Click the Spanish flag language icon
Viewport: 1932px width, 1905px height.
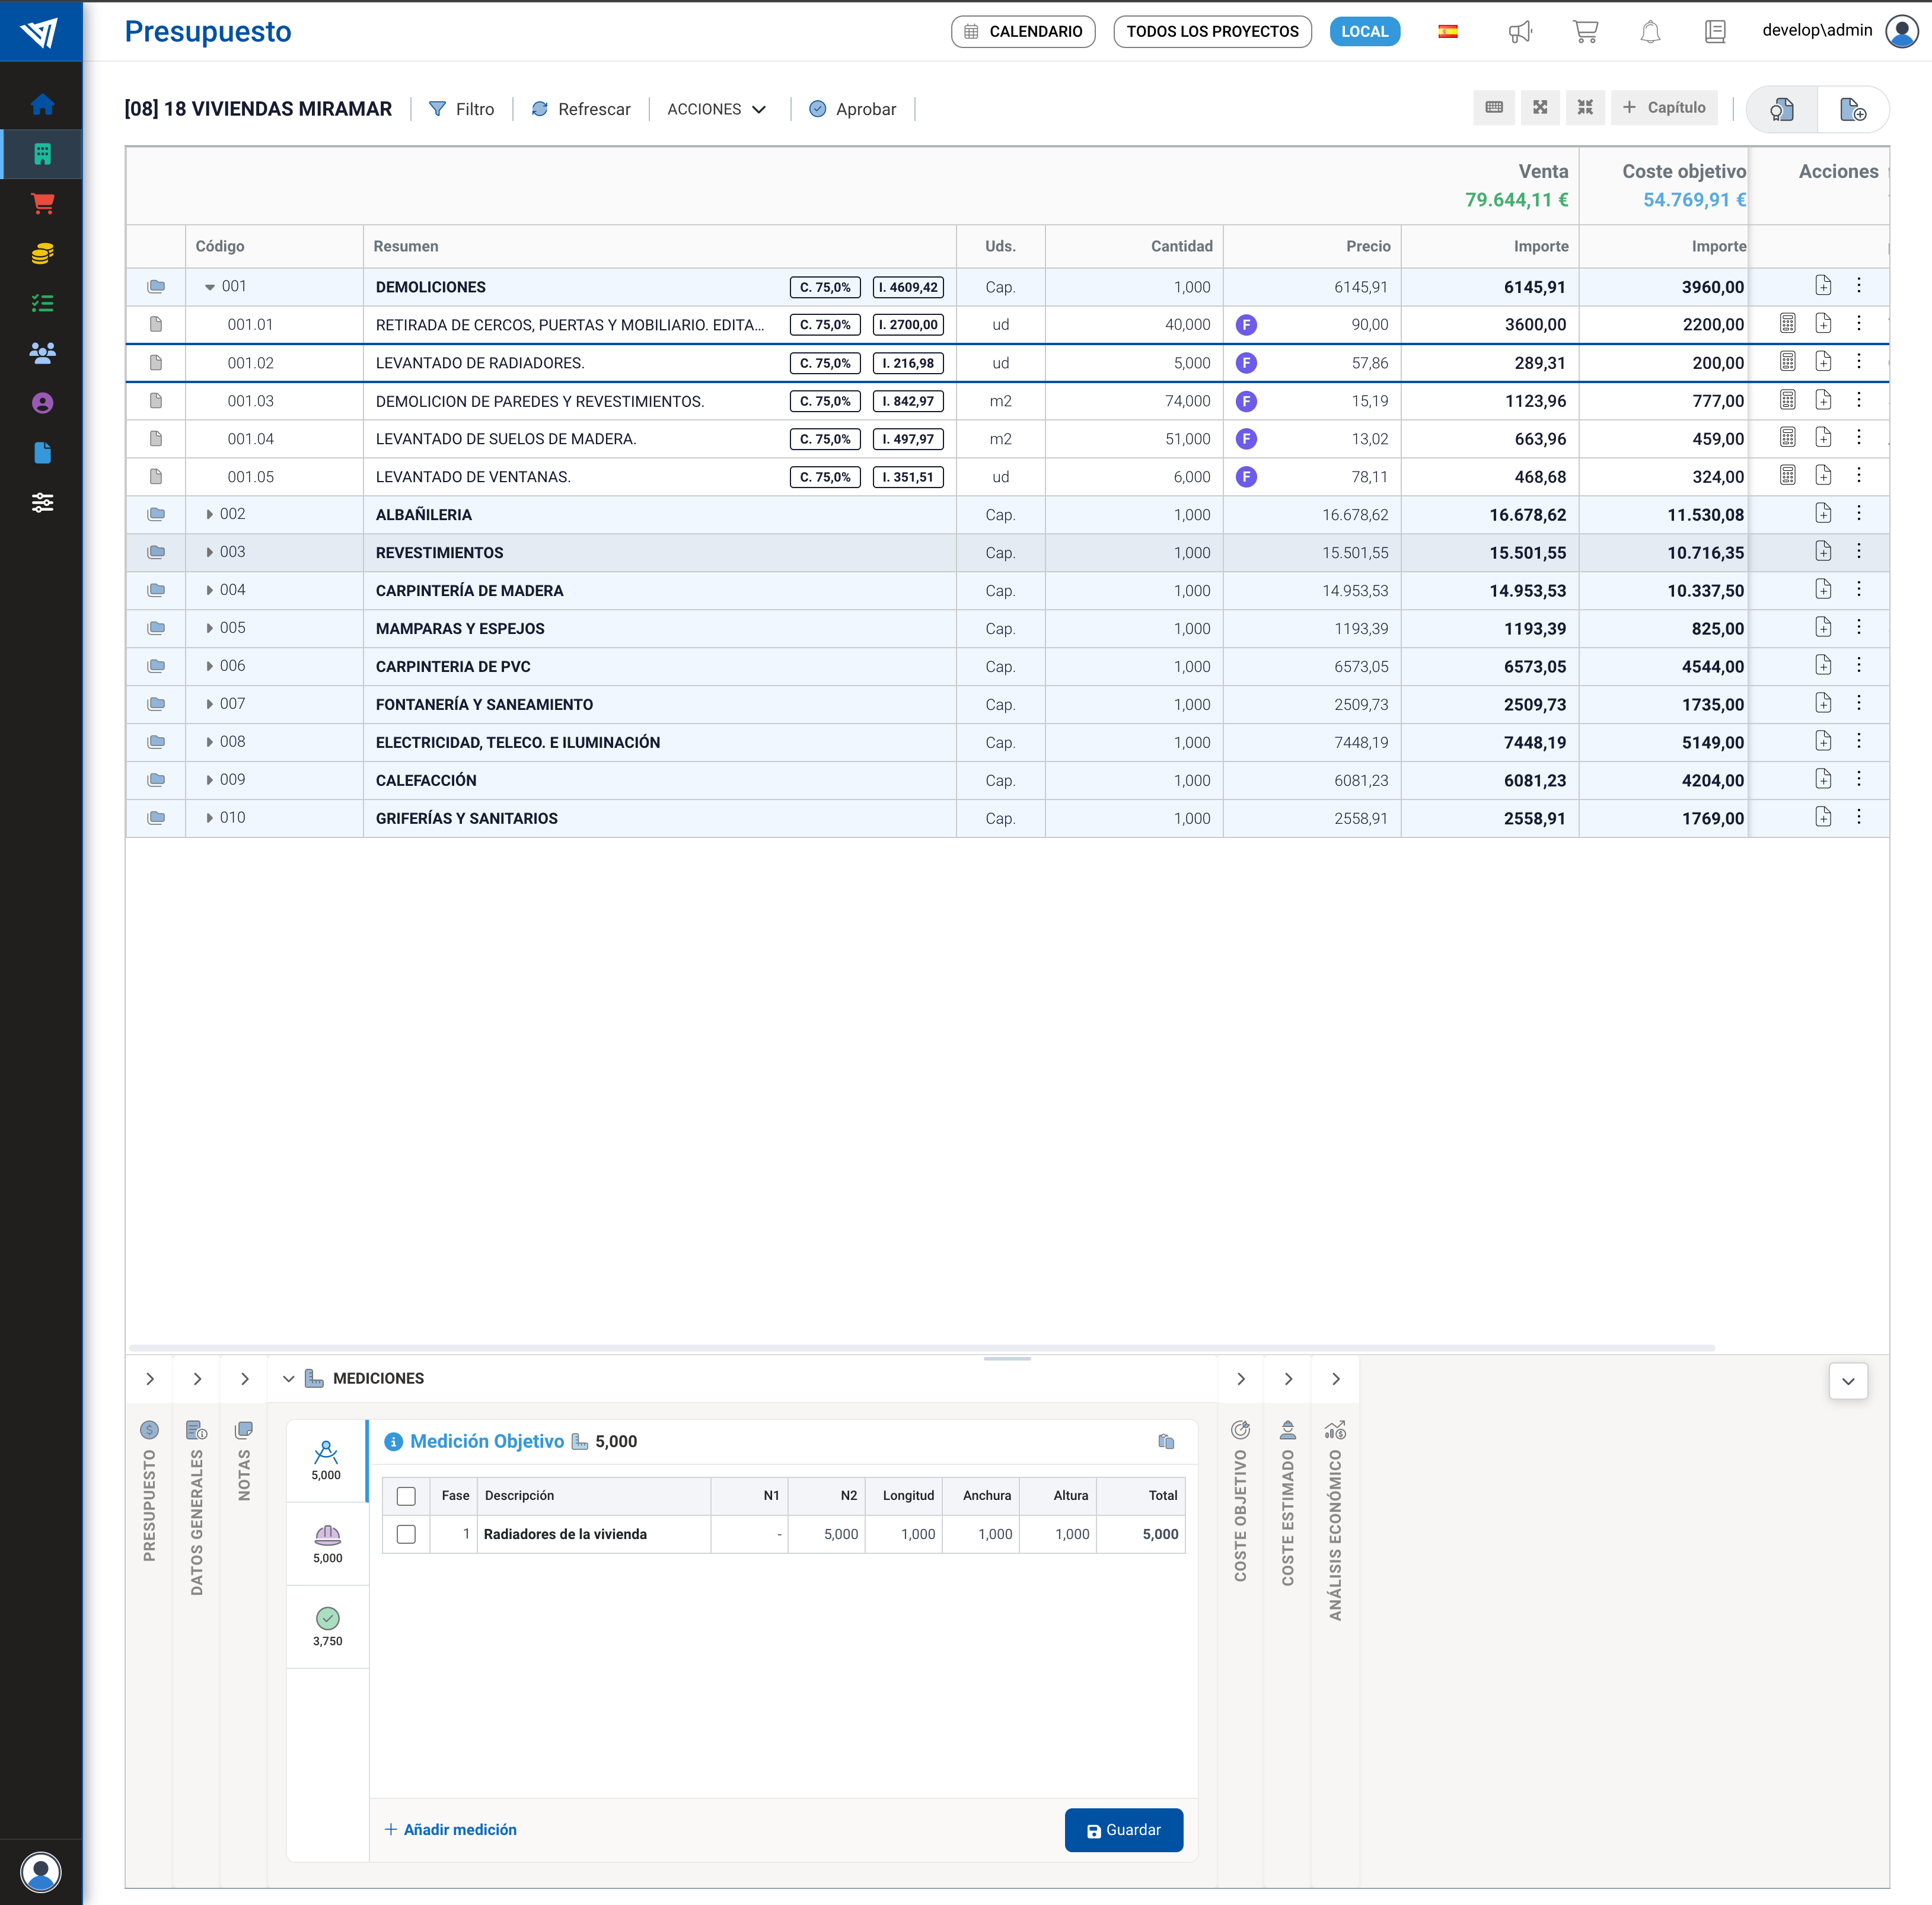(1447, 32)
